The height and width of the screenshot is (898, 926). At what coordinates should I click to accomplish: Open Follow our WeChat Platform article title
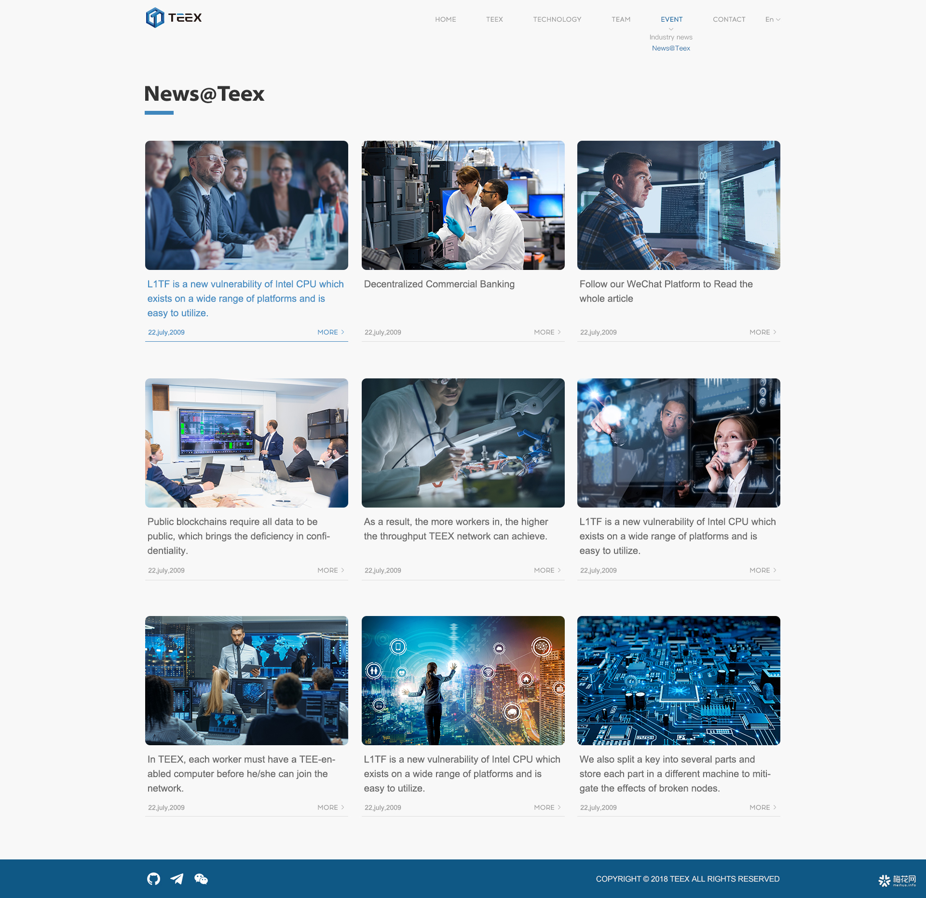[x=666, y=291]
